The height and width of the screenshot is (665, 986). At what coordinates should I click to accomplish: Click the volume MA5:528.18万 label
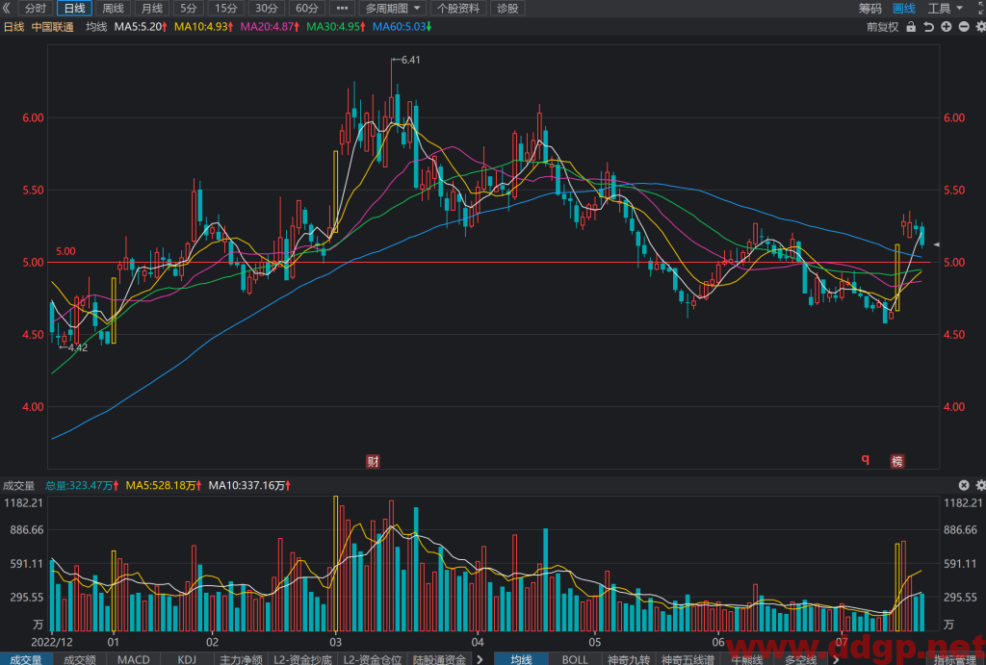point(164,485)
